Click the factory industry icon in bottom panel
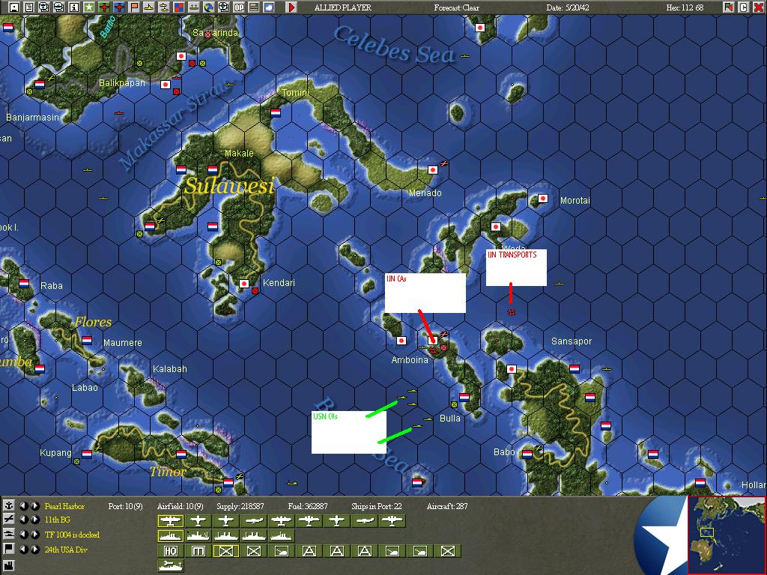 pos(9,566)
